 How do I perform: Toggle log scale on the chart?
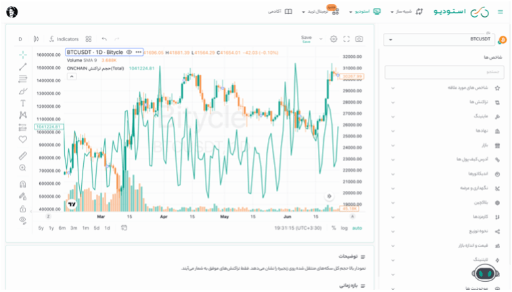tap(344, 228)
